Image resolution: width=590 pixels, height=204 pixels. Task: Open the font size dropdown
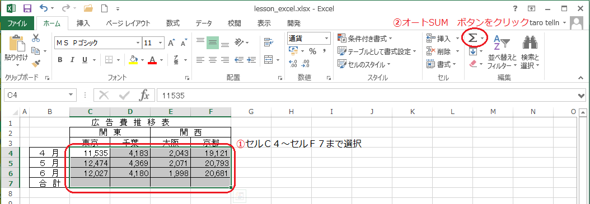click(161, 43)
